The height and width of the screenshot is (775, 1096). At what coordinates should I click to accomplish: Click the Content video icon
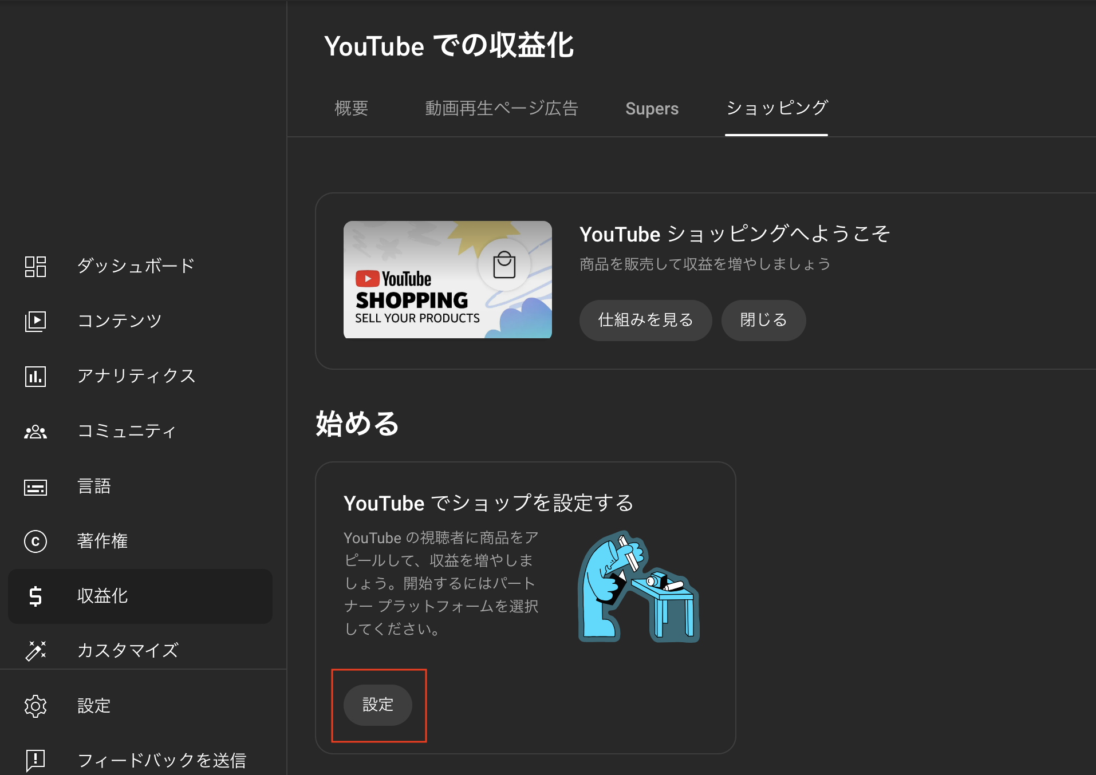36,321
